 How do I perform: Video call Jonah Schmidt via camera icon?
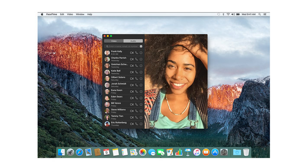(x=132, y=85)
